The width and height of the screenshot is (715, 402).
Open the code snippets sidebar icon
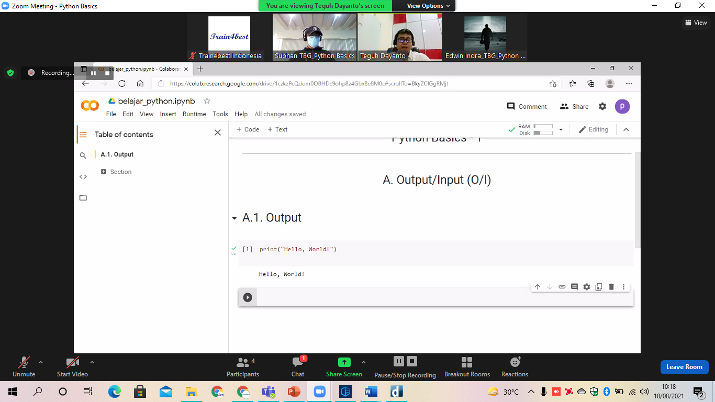[83, 177]
